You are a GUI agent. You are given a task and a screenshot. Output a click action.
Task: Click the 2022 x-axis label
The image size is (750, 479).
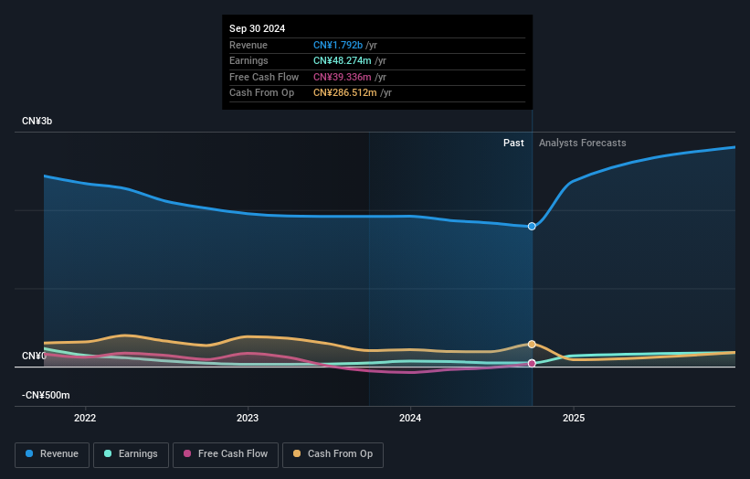[85, 418]
